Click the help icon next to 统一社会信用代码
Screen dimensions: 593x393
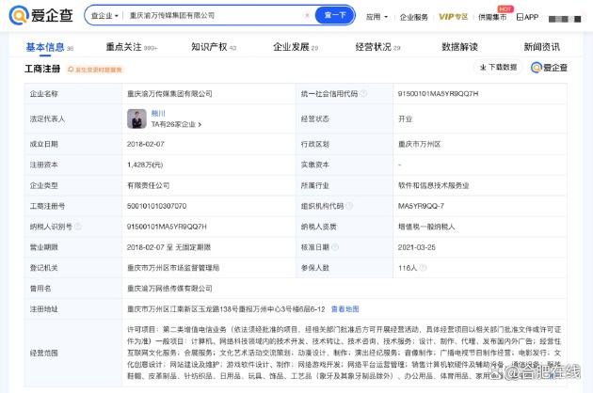363,94
